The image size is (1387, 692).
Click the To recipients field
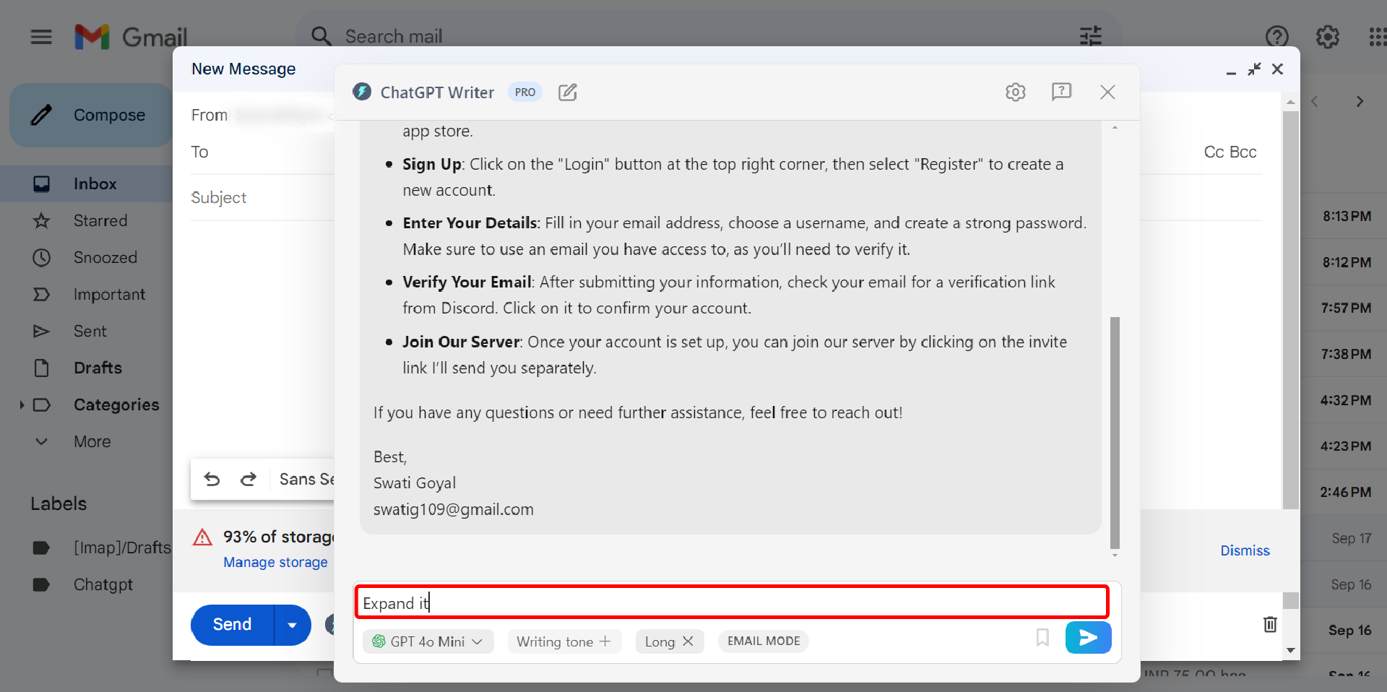262,152
